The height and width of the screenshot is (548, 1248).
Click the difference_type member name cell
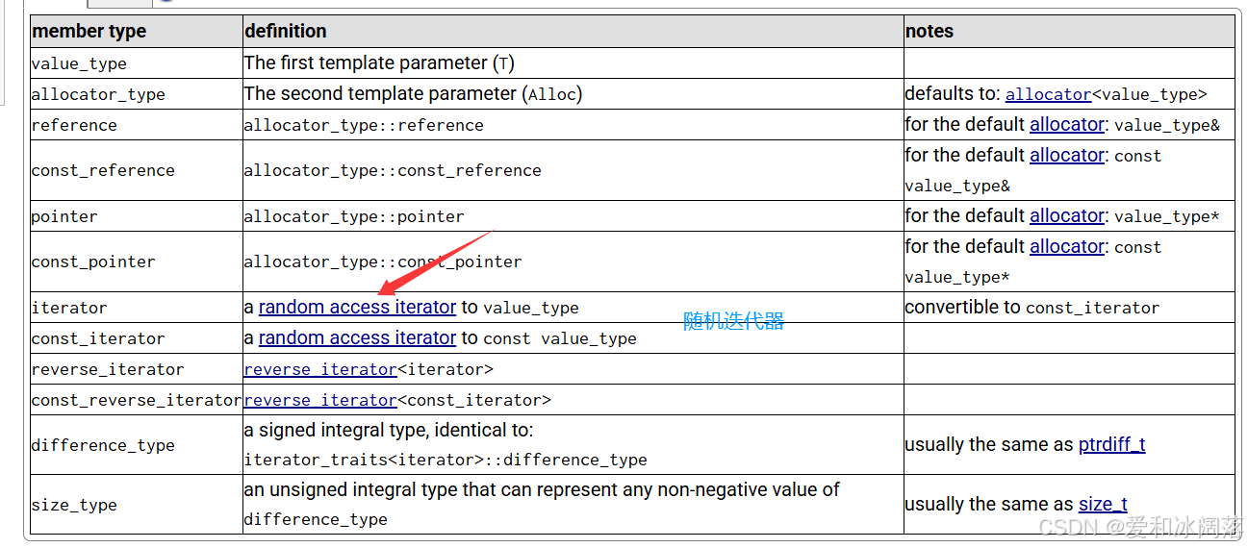tap(103, 445)
